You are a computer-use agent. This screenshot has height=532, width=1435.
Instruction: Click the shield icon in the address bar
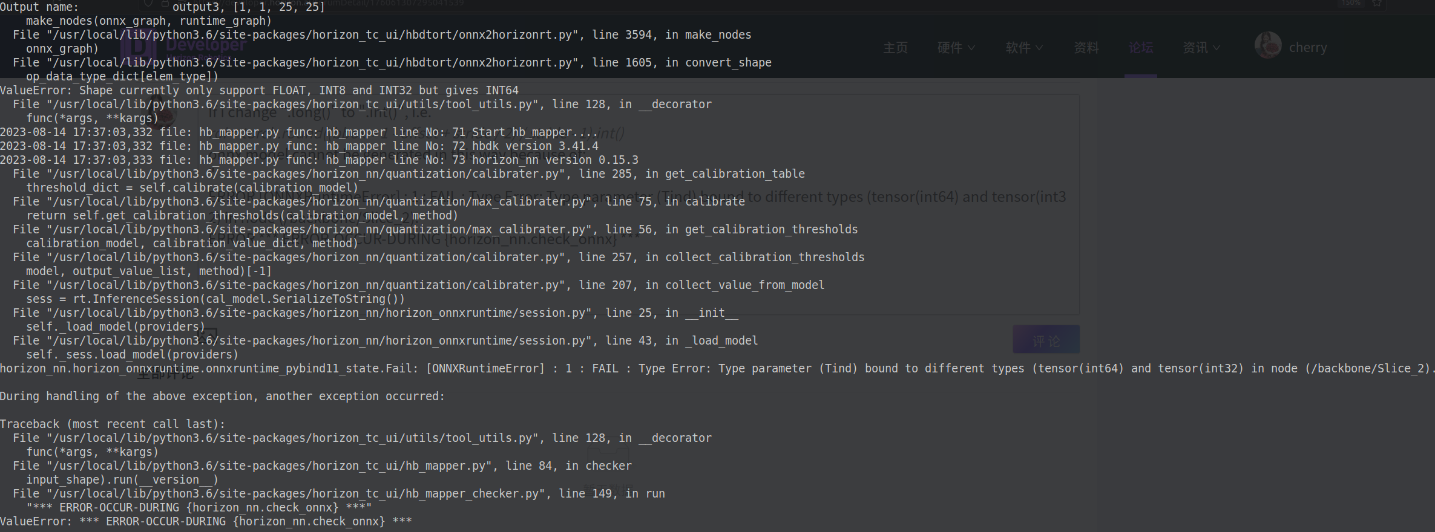148,4
